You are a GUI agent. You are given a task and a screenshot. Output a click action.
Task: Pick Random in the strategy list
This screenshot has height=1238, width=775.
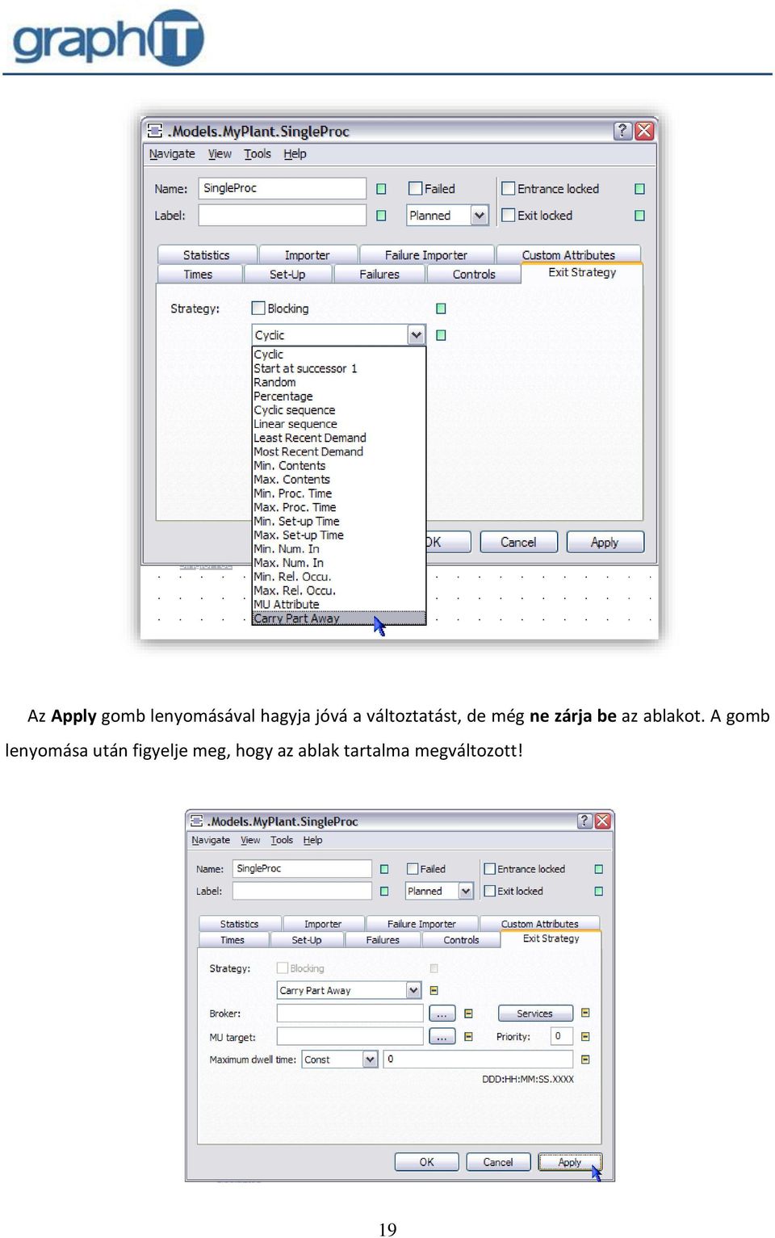(339, 382)
